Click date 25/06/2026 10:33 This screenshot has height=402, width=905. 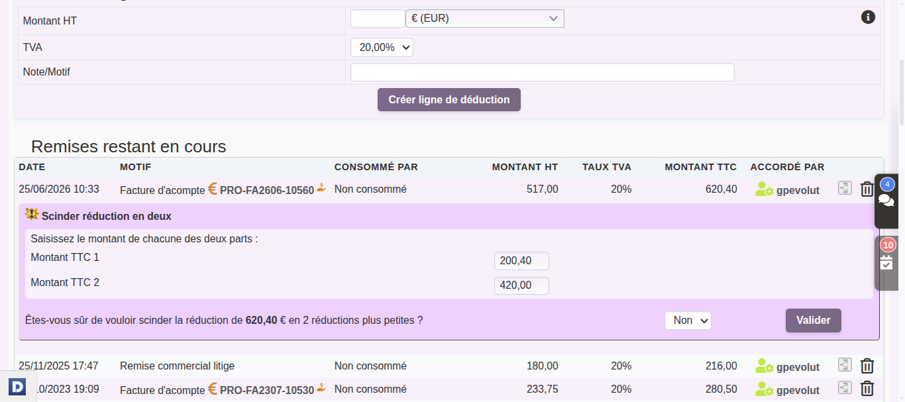pyautogui.click(x=59, y=189)
